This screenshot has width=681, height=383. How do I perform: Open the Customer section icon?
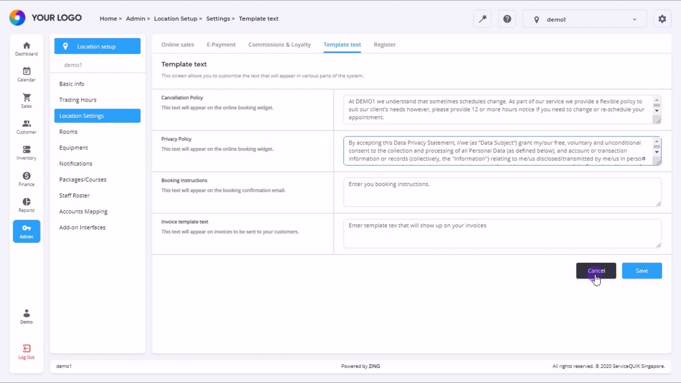(27, 127)
